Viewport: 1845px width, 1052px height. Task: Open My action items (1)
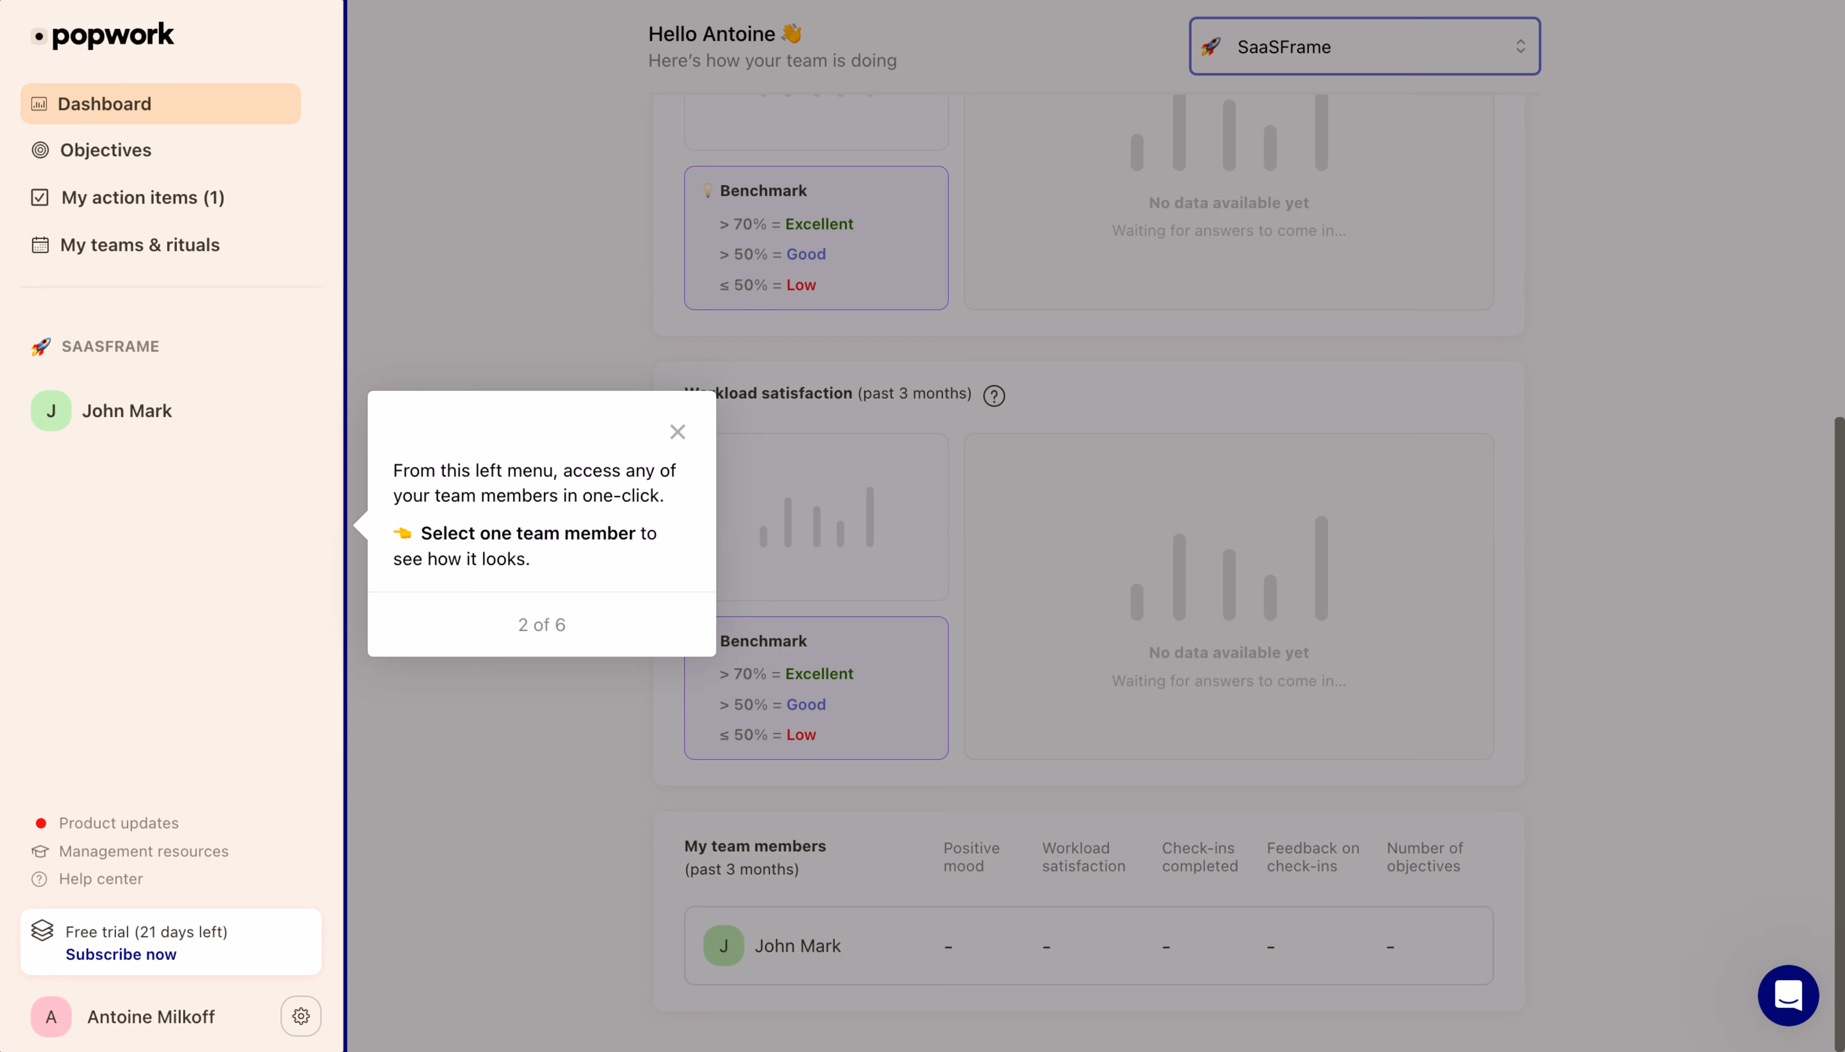[128, 197]
